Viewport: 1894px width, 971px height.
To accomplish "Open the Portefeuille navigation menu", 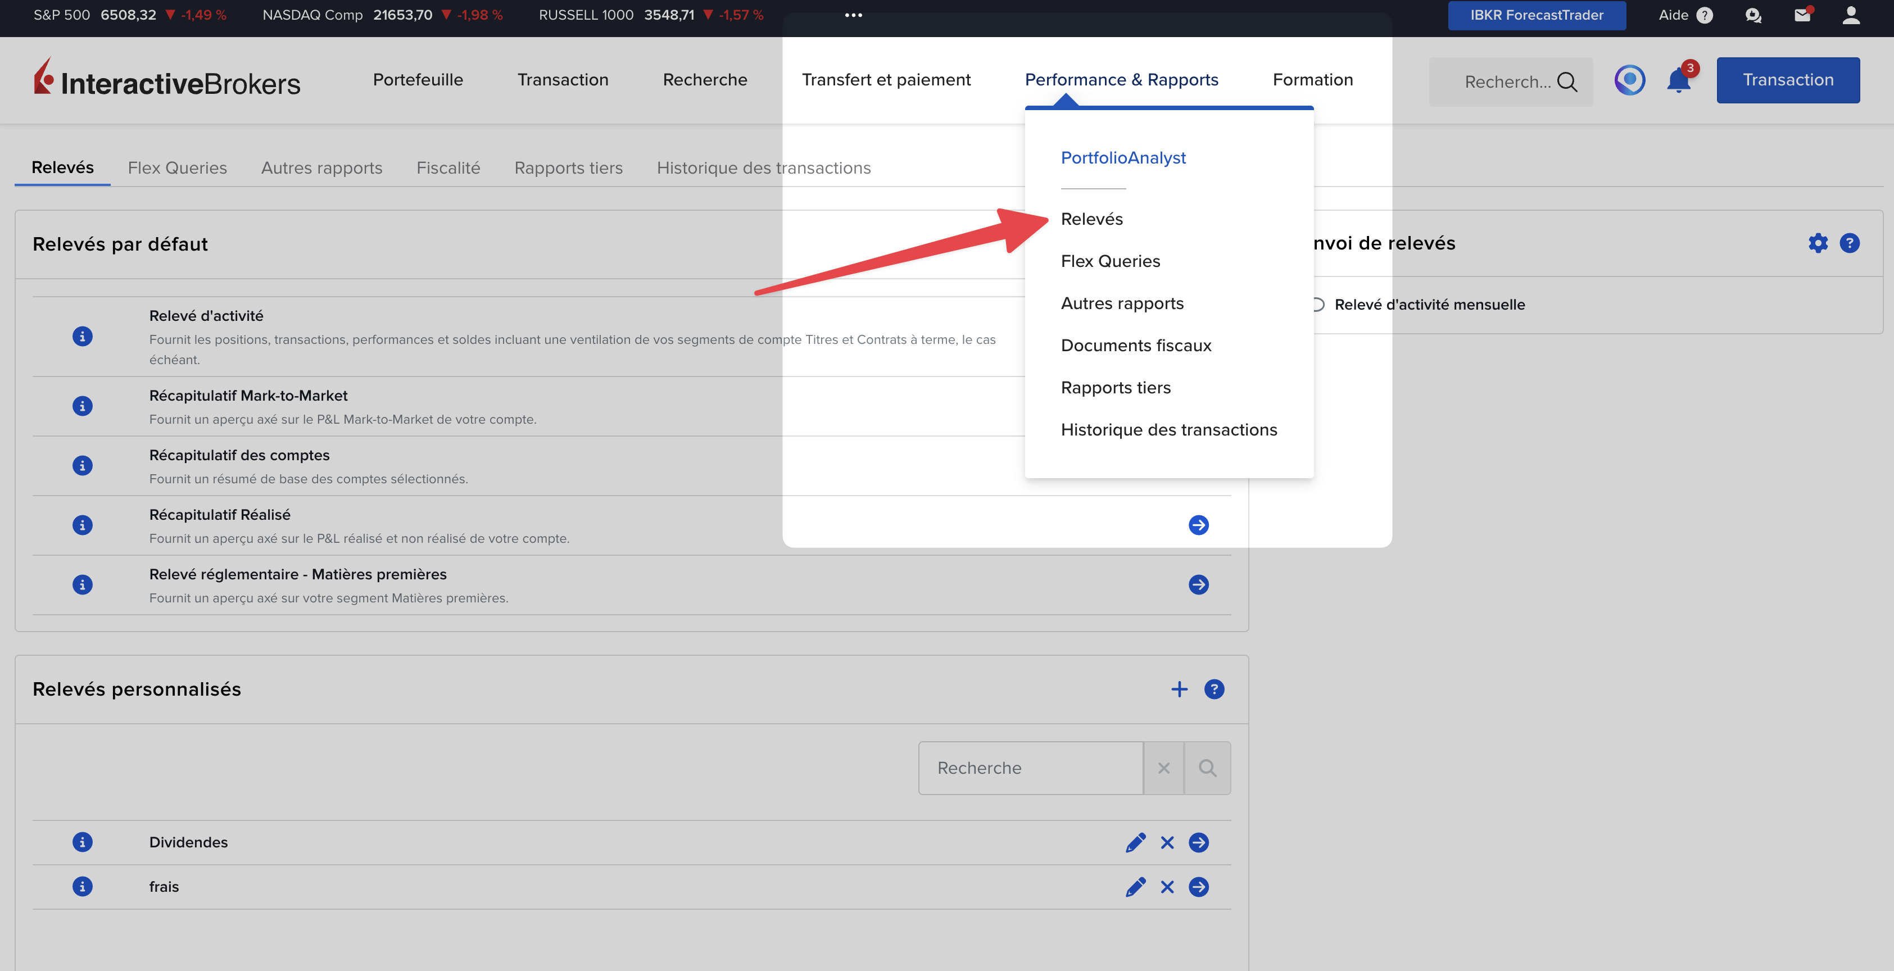I will tap(418, 79).
